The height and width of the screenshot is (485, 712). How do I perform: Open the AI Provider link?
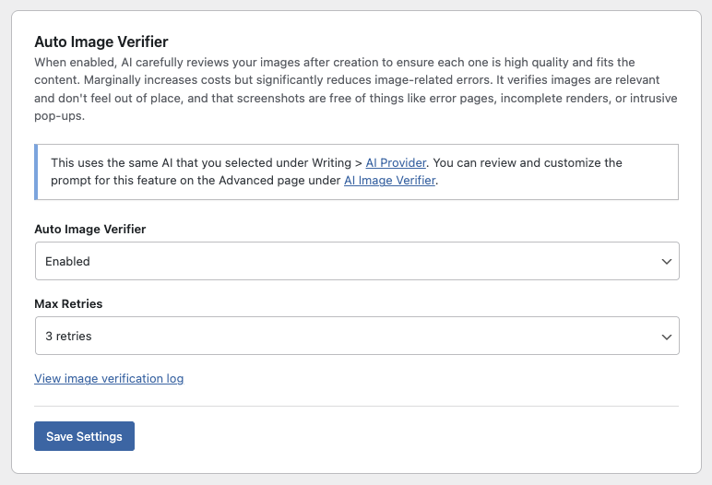[396, 163]
